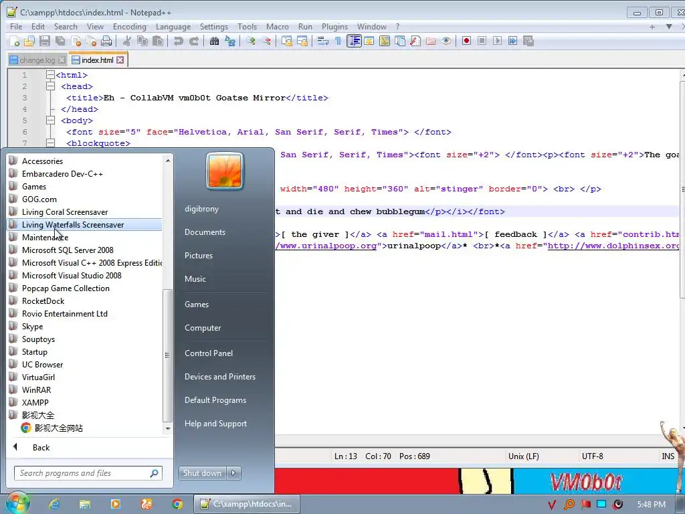
Task: Click the Windows Start orb
Action: [17, 503]
